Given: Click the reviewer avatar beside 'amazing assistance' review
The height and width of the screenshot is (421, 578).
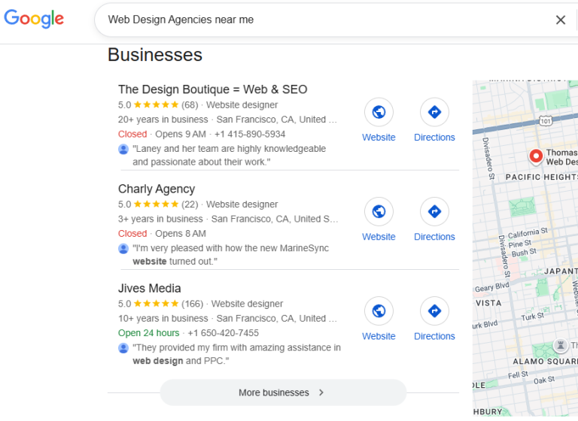Looking at the screenshot, I should click(123, 348).
